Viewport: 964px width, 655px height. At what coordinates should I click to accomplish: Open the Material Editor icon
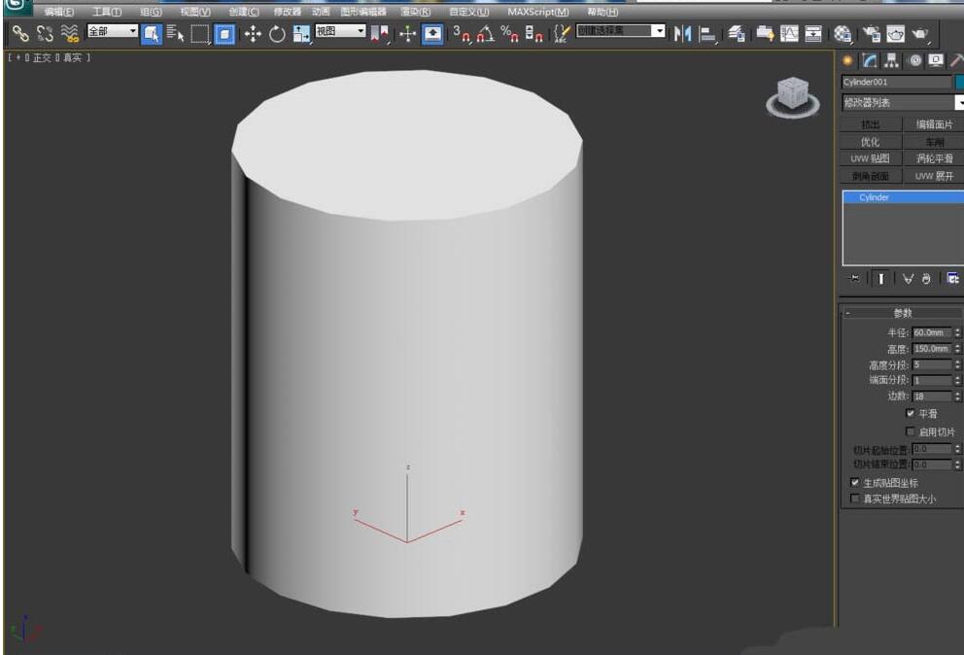(x=843, y=34)
